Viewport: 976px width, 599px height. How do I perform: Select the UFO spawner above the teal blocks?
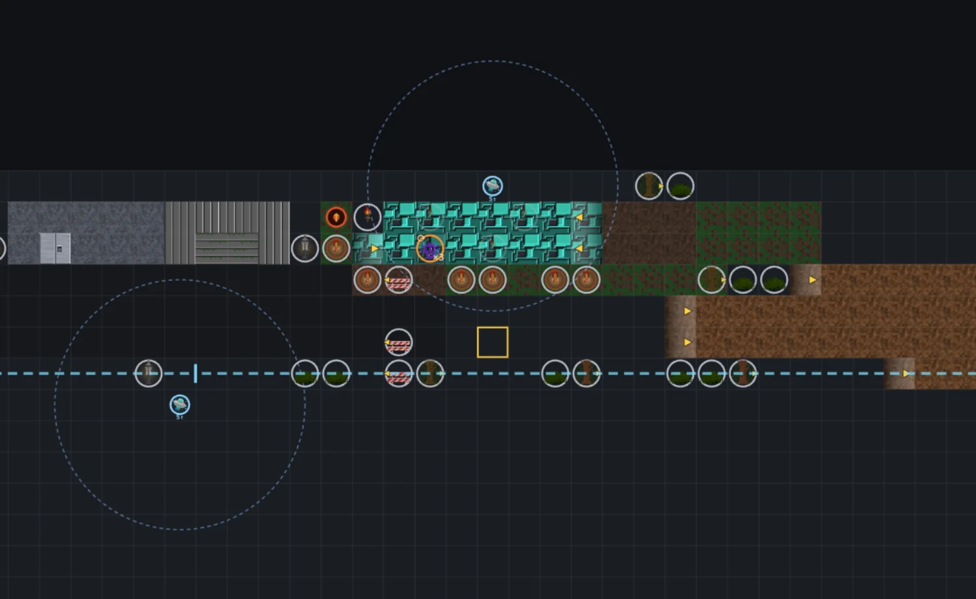(493, 186)
